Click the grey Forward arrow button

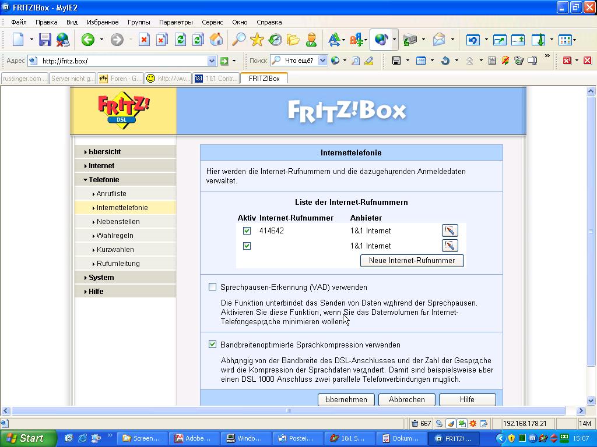[117, 40]
